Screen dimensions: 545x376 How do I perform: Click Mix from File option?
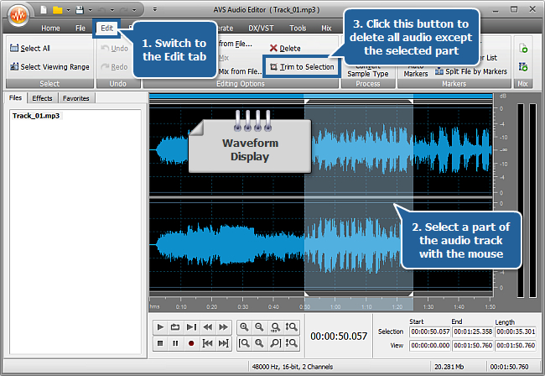[x=240, y=71]
